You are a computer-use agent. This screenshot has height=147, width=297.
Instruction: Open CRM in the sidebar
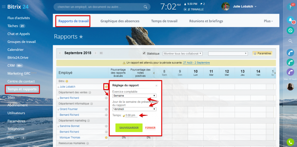[x=11, y=66]
